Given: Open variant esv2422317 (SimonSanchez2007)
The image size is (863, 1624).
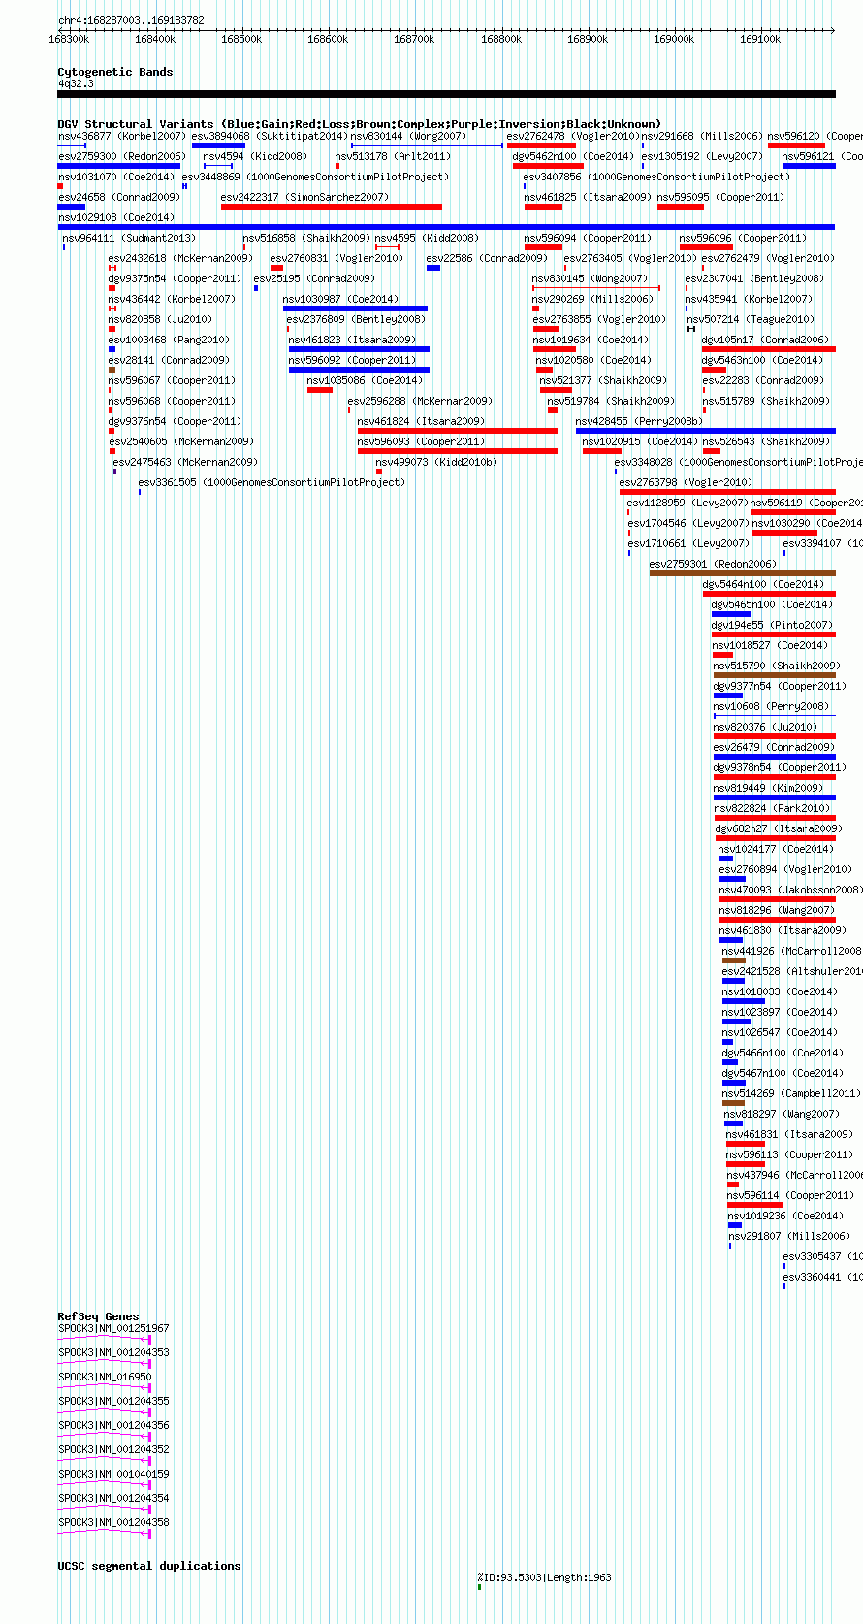Looking at the screenshot, I should [304, 197].
